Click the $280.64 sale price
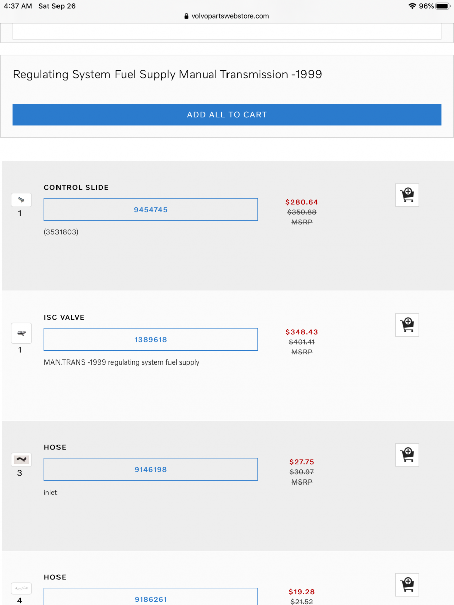The image size is (454, 605). (x=302, y=202)
